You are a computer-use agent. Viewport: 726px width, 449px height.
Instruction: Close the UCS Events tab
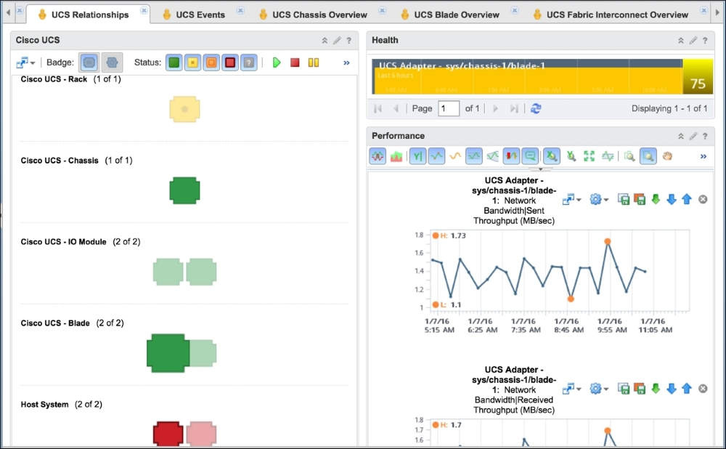click(240, 10)
